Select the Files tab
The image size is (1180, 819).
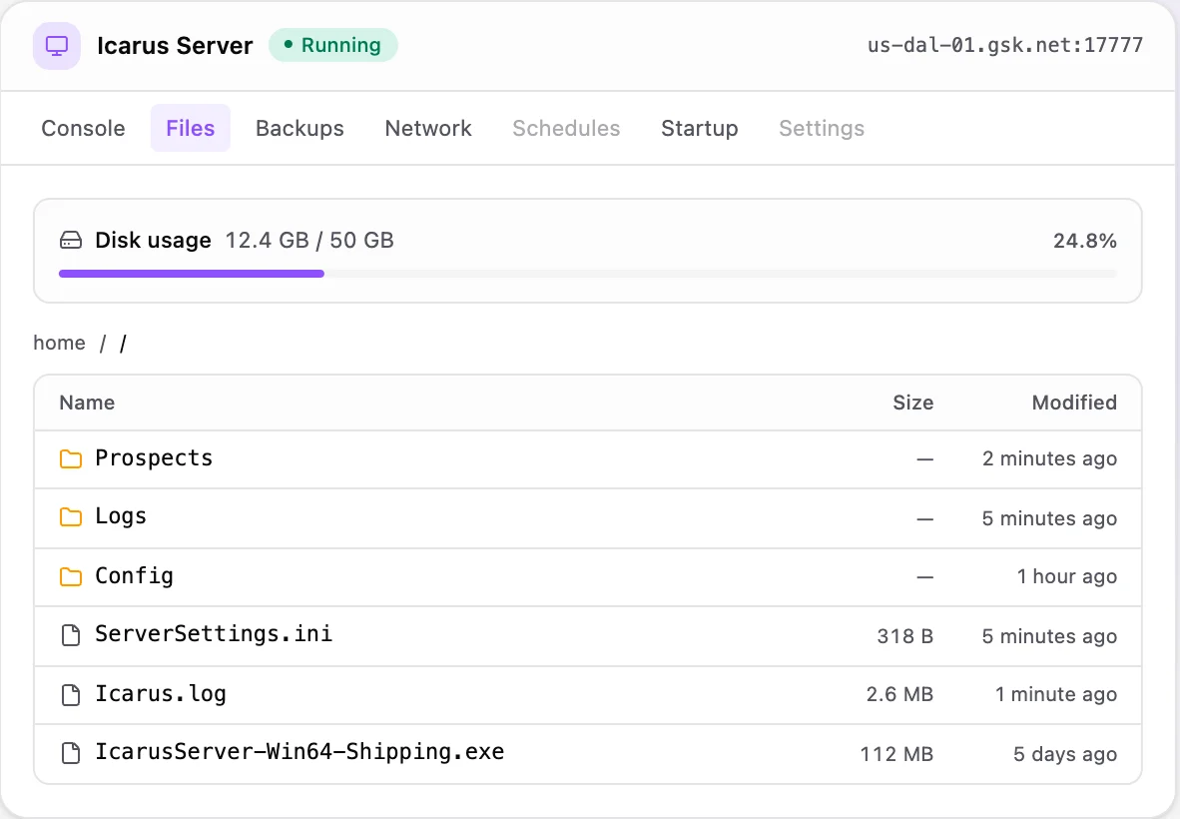191,128
